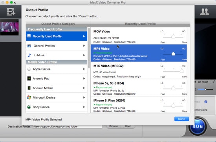The width and height of the screenshot is (216, 142).
Task: Click the Sony Device icon
Action: (x=29, y=107)
